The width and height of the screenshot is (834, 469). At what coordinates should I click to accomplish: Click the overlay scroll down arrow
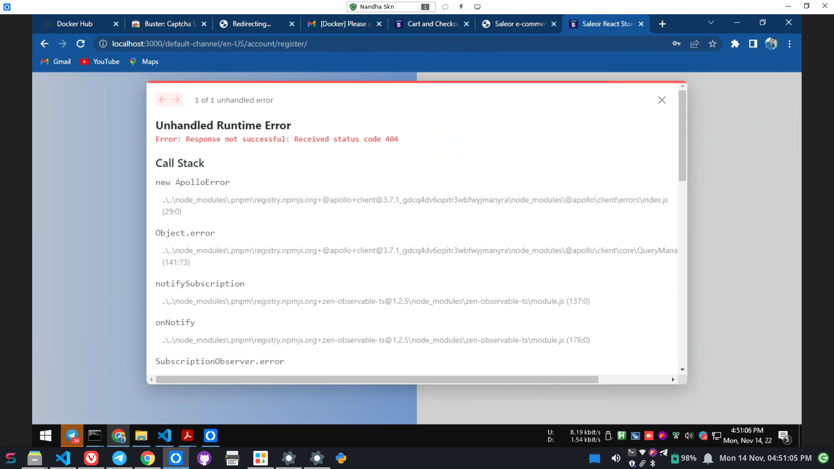coord(682,370)
